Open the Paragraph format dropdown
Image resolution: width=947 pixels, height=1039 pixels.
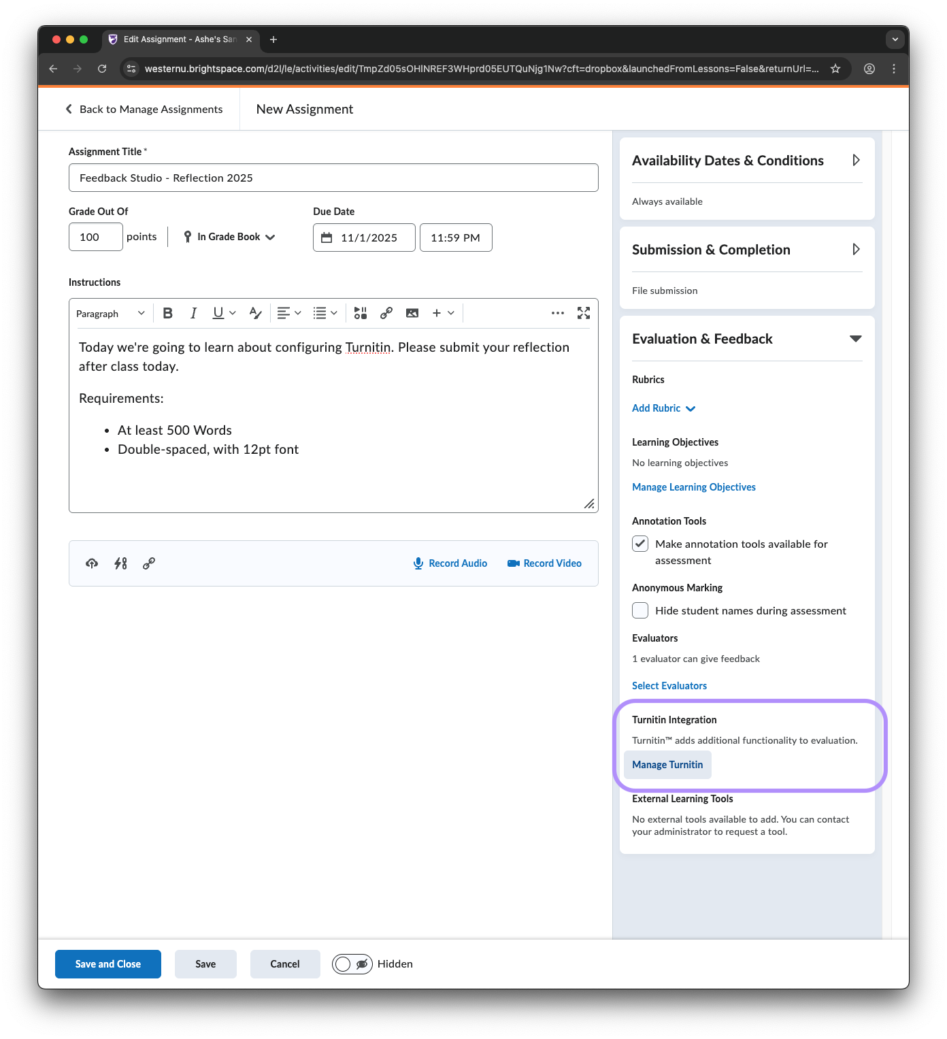coord(110,314)
